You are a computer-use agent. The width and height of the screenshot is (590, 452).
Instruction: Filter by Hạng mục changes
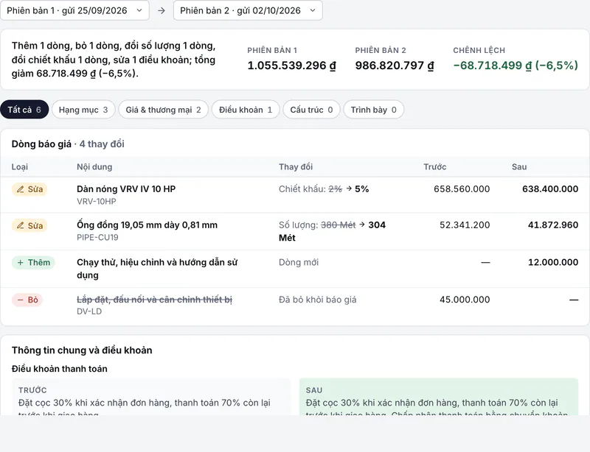(x=83, y=110)
